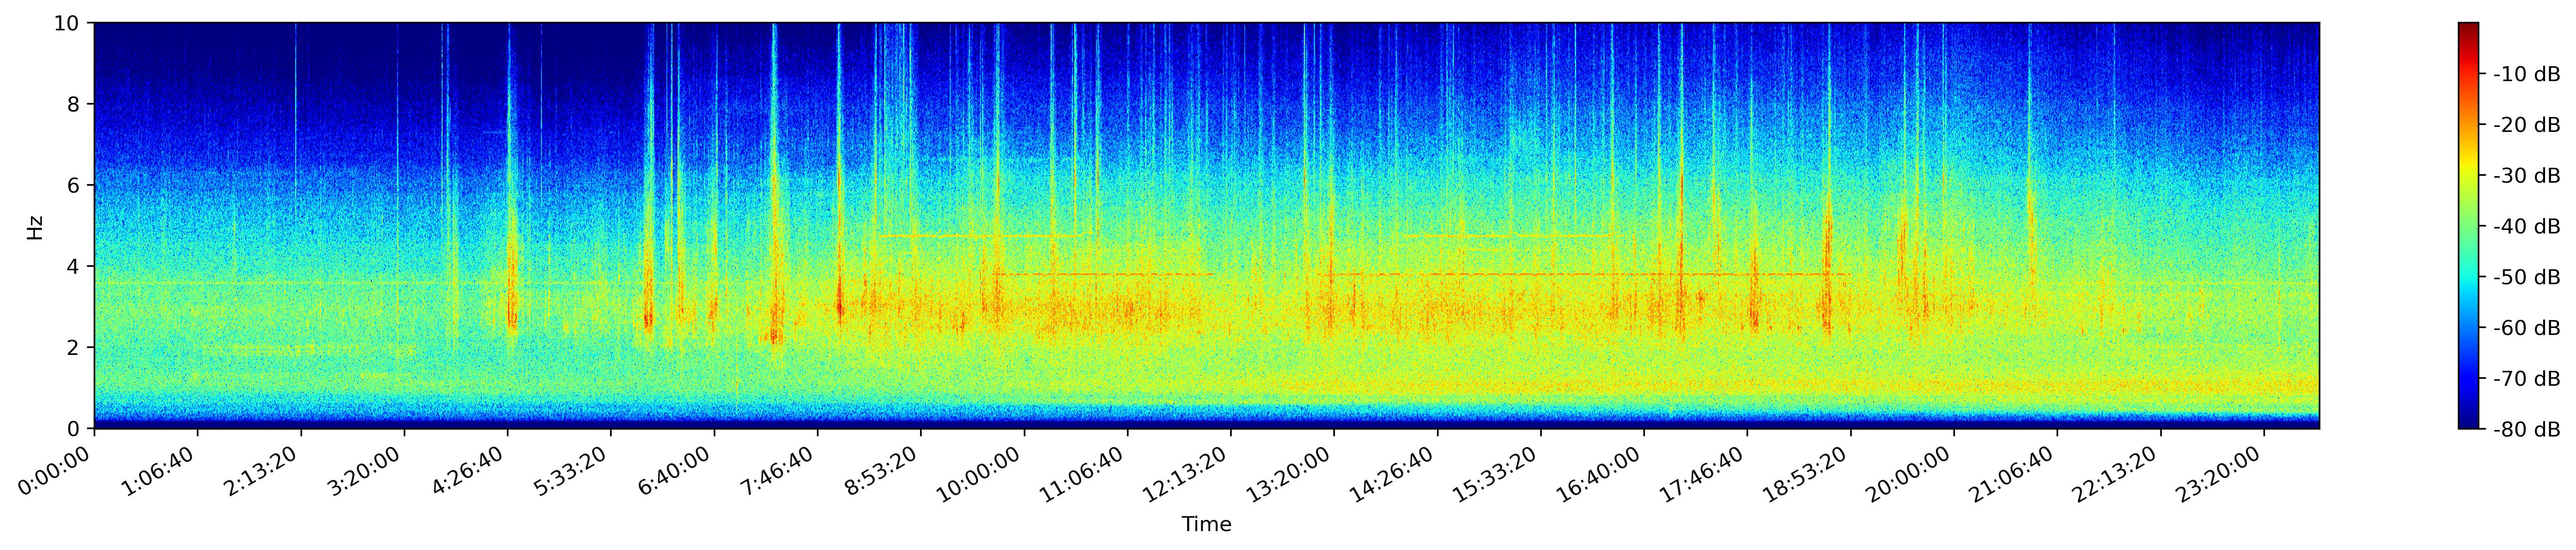Click the 12:13:20 time tick label
The height and width of the screenshot is (550, 2576).
coord(1188,471)
